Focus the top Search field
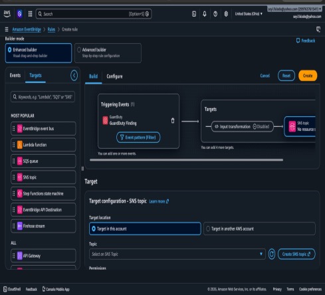This screenshot has height=295, width=325. (x=94, y=14)
